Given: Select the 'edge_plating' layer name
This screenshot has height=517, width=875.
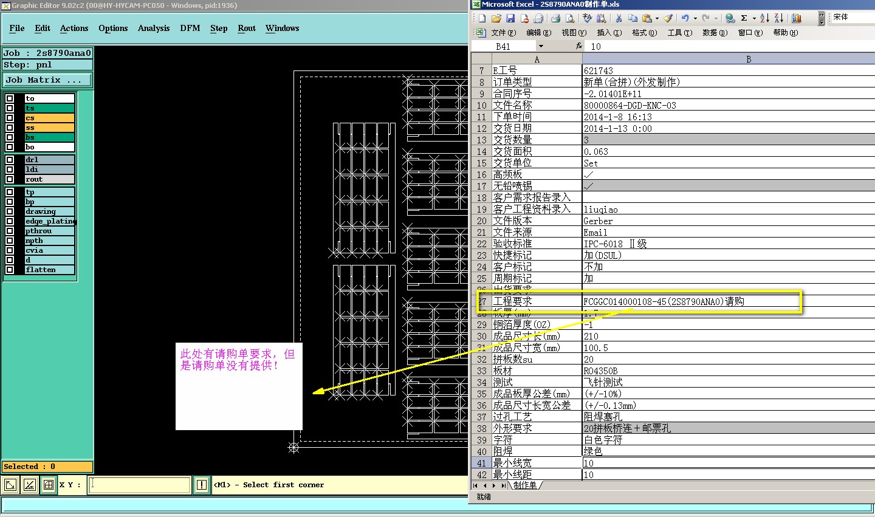Looking at the screenshot, I should click(49, 221).
